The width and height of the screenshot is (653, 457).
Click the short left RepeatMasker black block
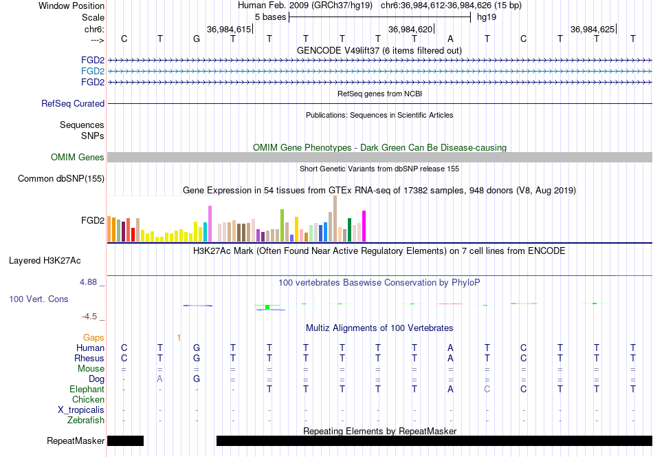coord(125,440)
